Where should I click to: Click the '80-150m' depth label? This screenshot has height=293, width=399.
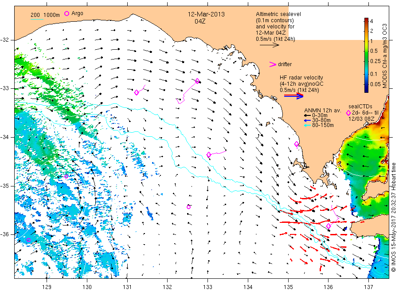point(323,125)
